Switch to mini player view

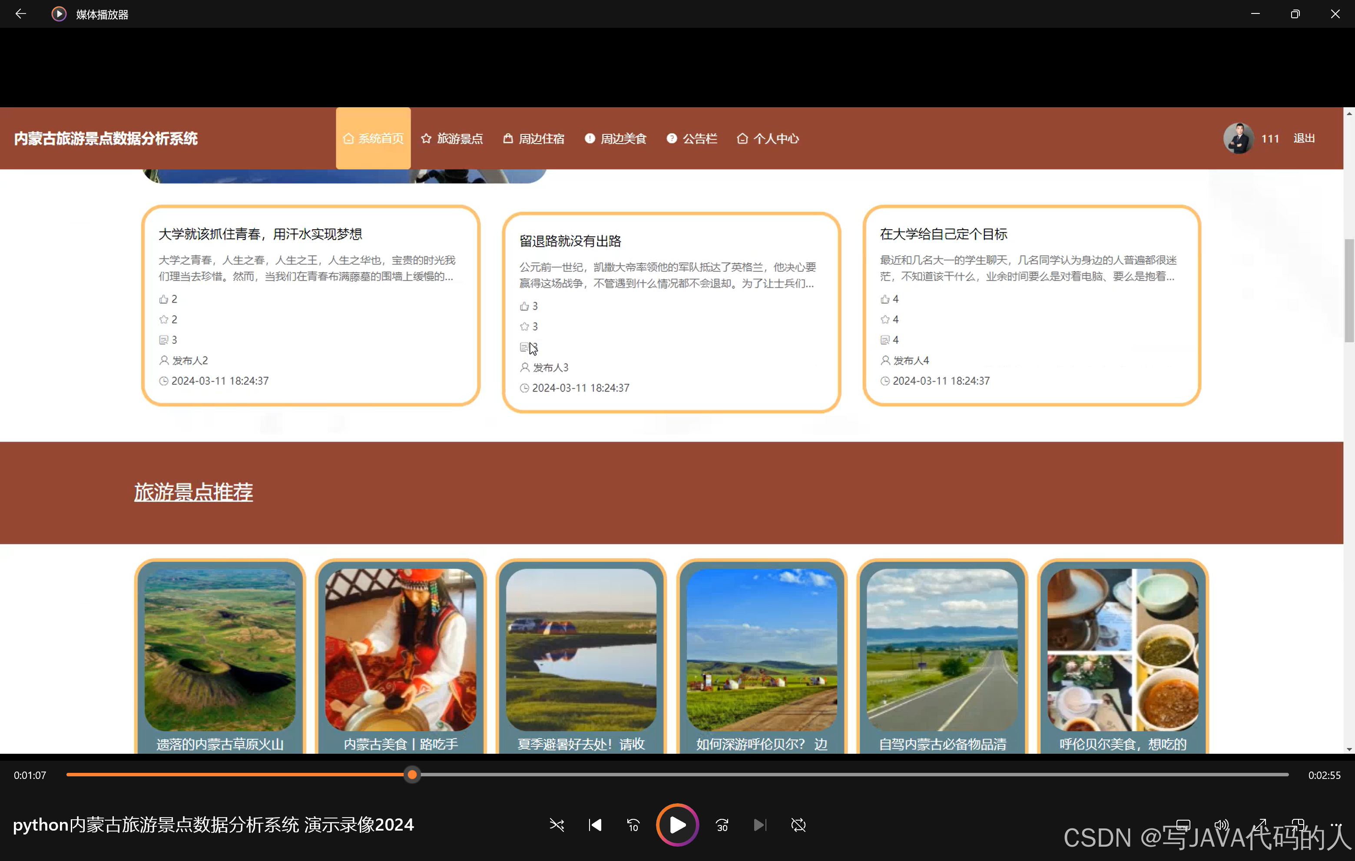[x=1298, y=825]
